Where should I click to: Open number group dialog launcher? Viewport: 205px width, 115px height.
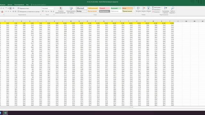54,15
